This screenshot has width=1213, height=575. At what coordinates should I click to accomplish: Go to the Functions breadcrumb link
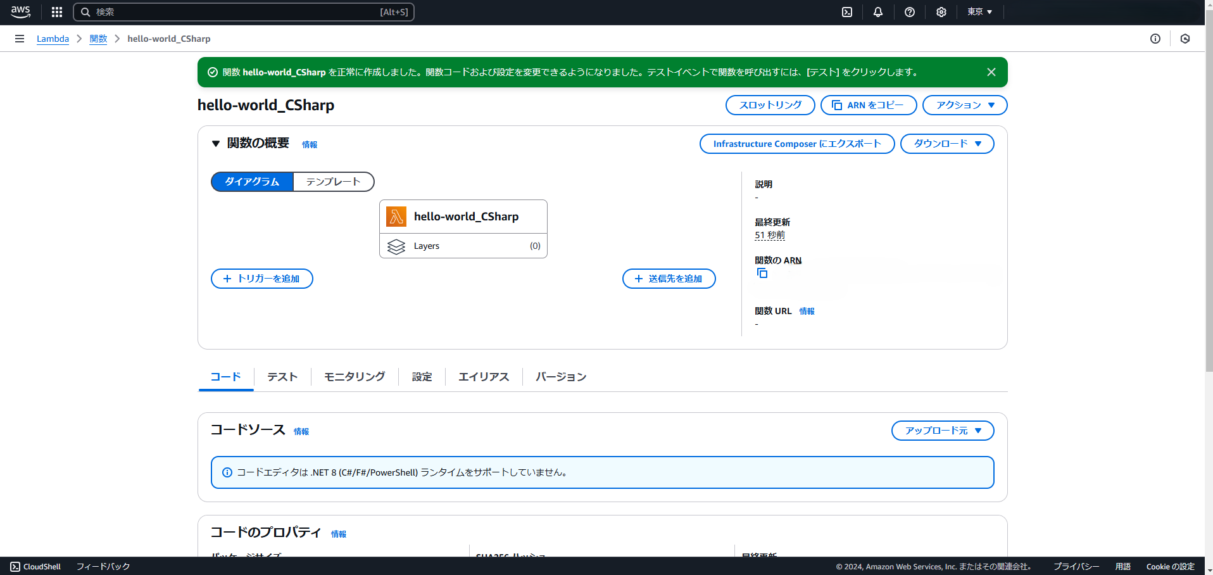(x=98, y=39)
